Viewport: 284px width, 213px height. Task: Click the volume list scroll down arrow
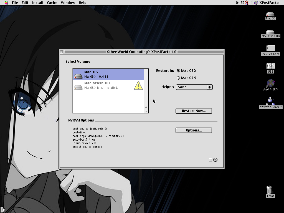(x=146, y=111)
